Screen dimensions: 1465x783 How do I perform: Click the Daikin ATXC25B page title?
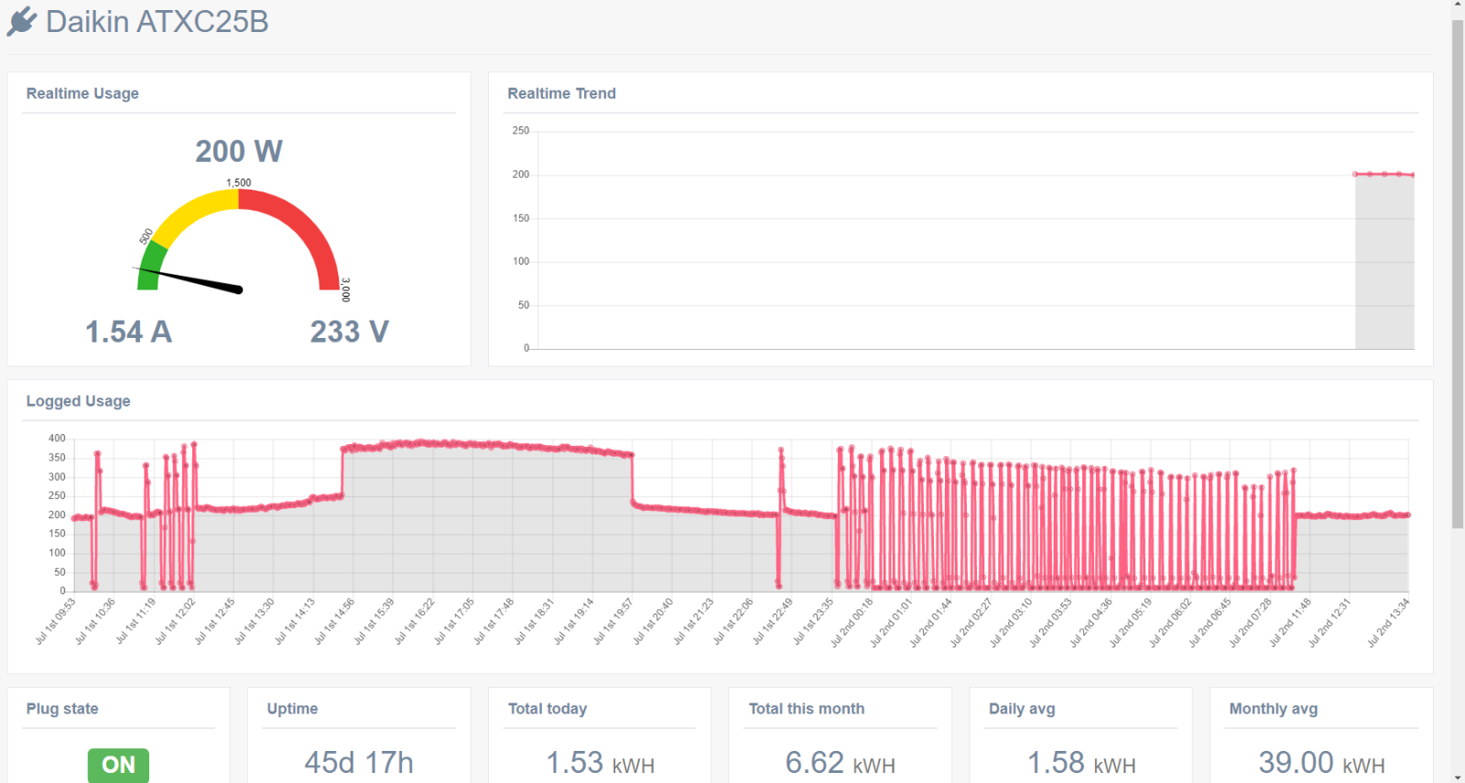click(x=157, y=21)
